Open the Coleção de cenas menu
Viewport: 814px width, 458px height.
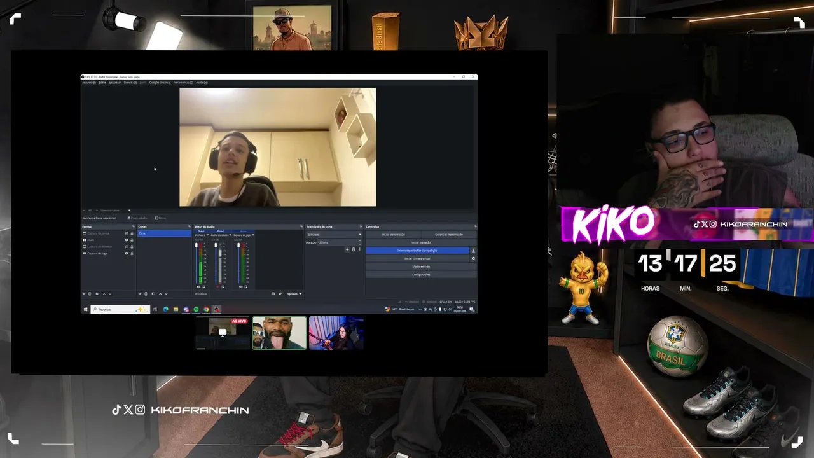[x=160, y=82]
